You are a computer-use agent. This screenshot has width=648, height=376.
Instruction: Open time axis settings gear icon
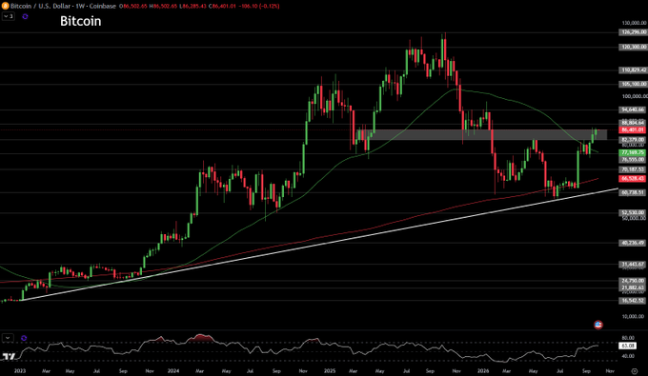pos(635,371)
